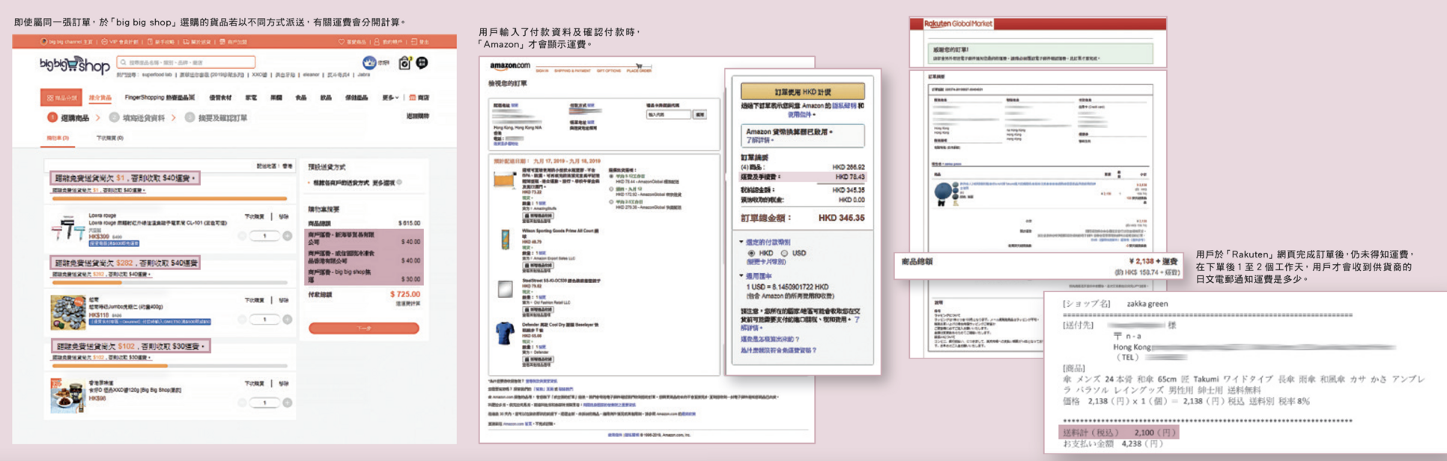Expand the 更多 menu in big big shop navigation
Image resolution: width=1447 pixels, height=461 pixels.
390,97
